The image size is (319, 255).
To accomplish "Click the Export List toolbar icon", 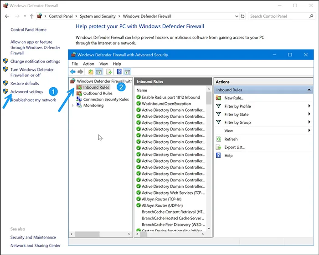I will 109,72.
